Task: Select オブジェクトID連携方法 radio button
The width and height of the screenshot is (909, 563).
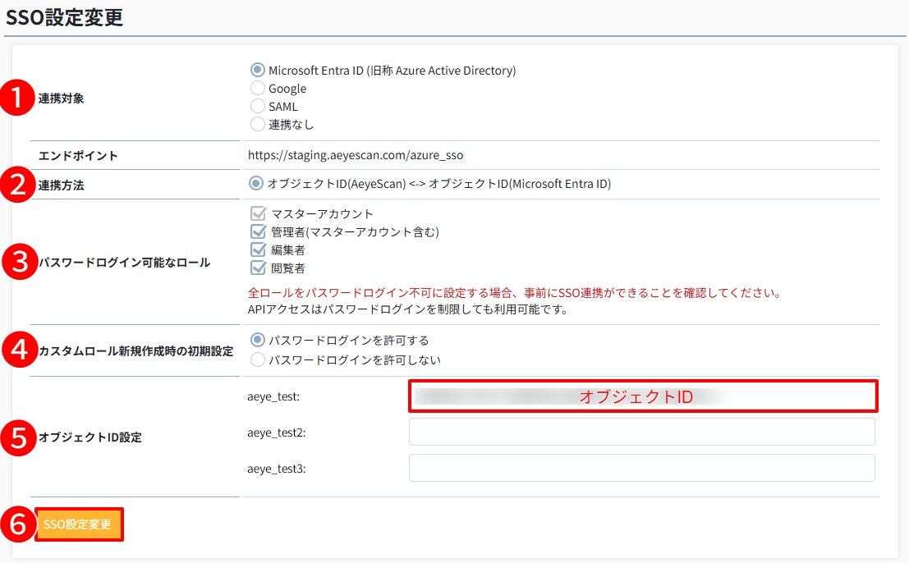Action: click(256, 184)
